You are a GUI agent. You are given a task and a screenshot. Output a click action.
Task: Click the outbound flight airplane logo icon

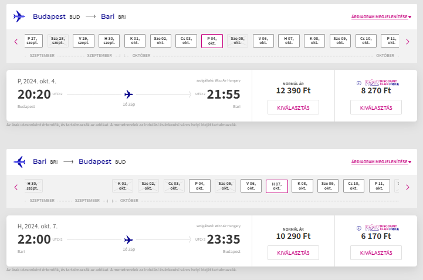(x=19, y=17)
